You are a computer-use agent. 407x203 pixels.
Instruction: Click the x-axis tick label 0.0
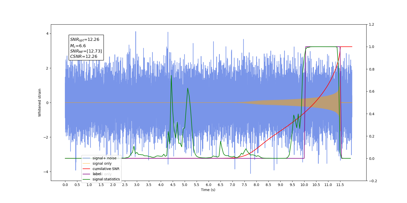65,185
